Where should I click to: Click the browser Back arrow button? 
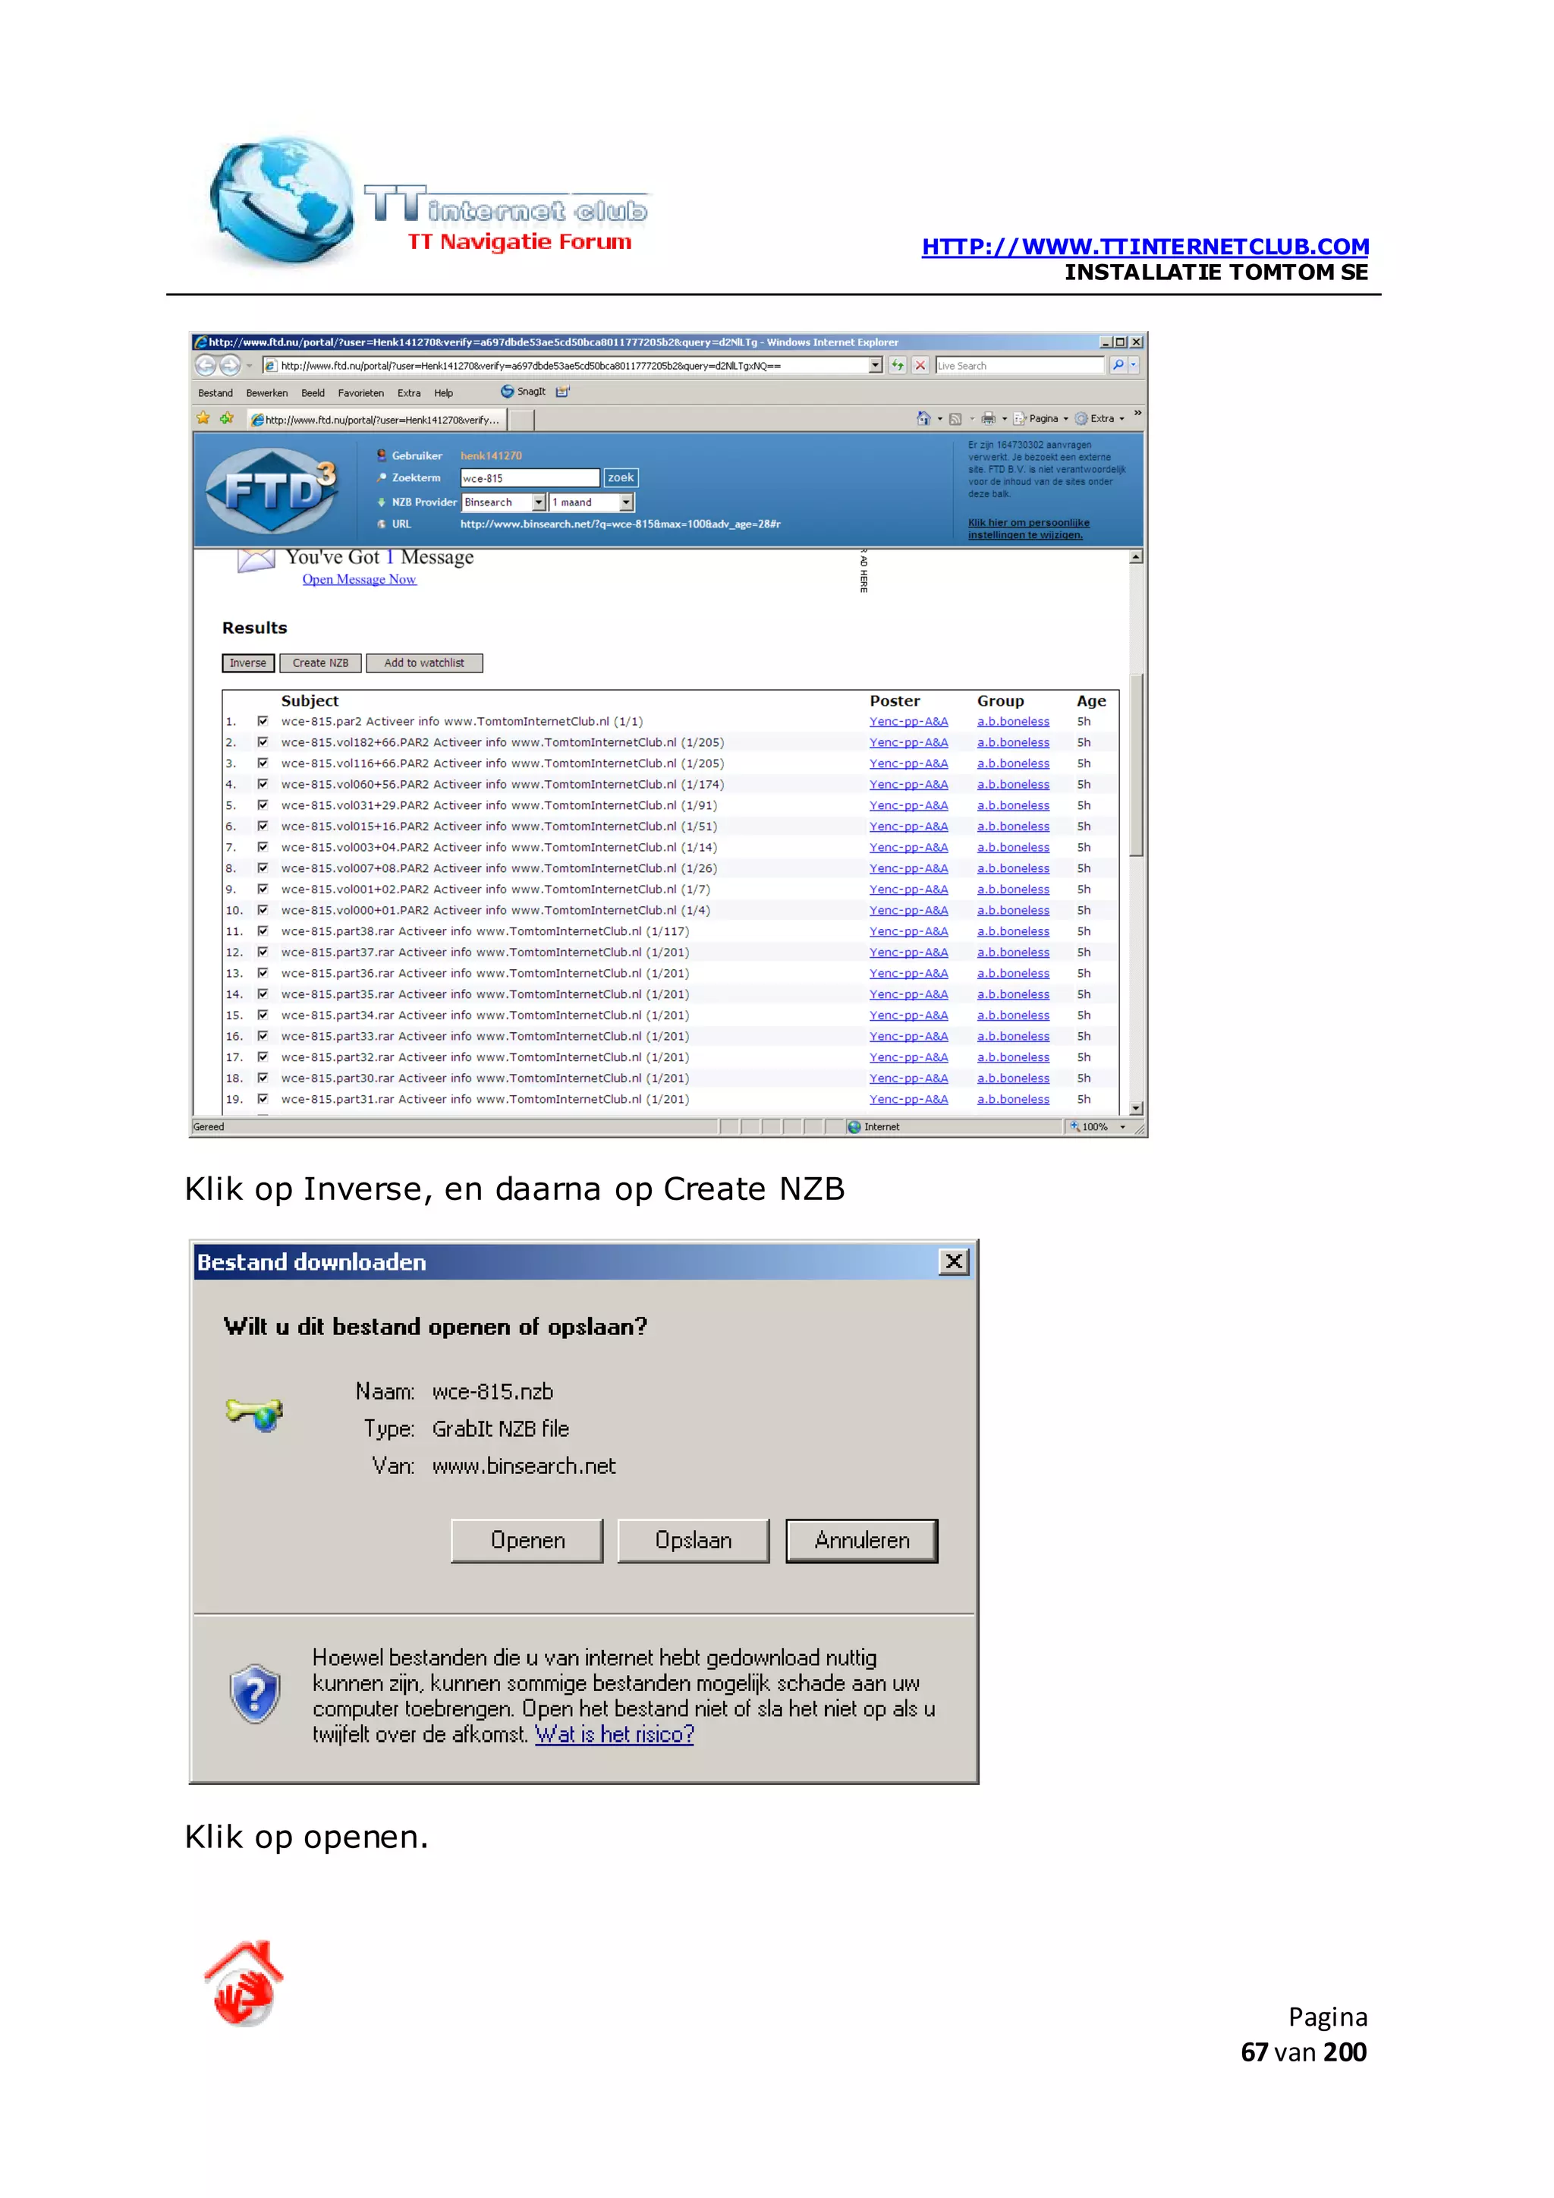[206, 365]
